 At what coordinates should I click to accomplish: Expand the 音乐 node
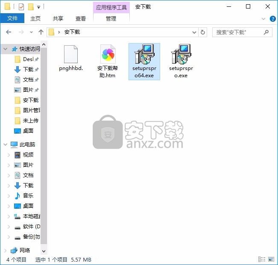[9, 196]
